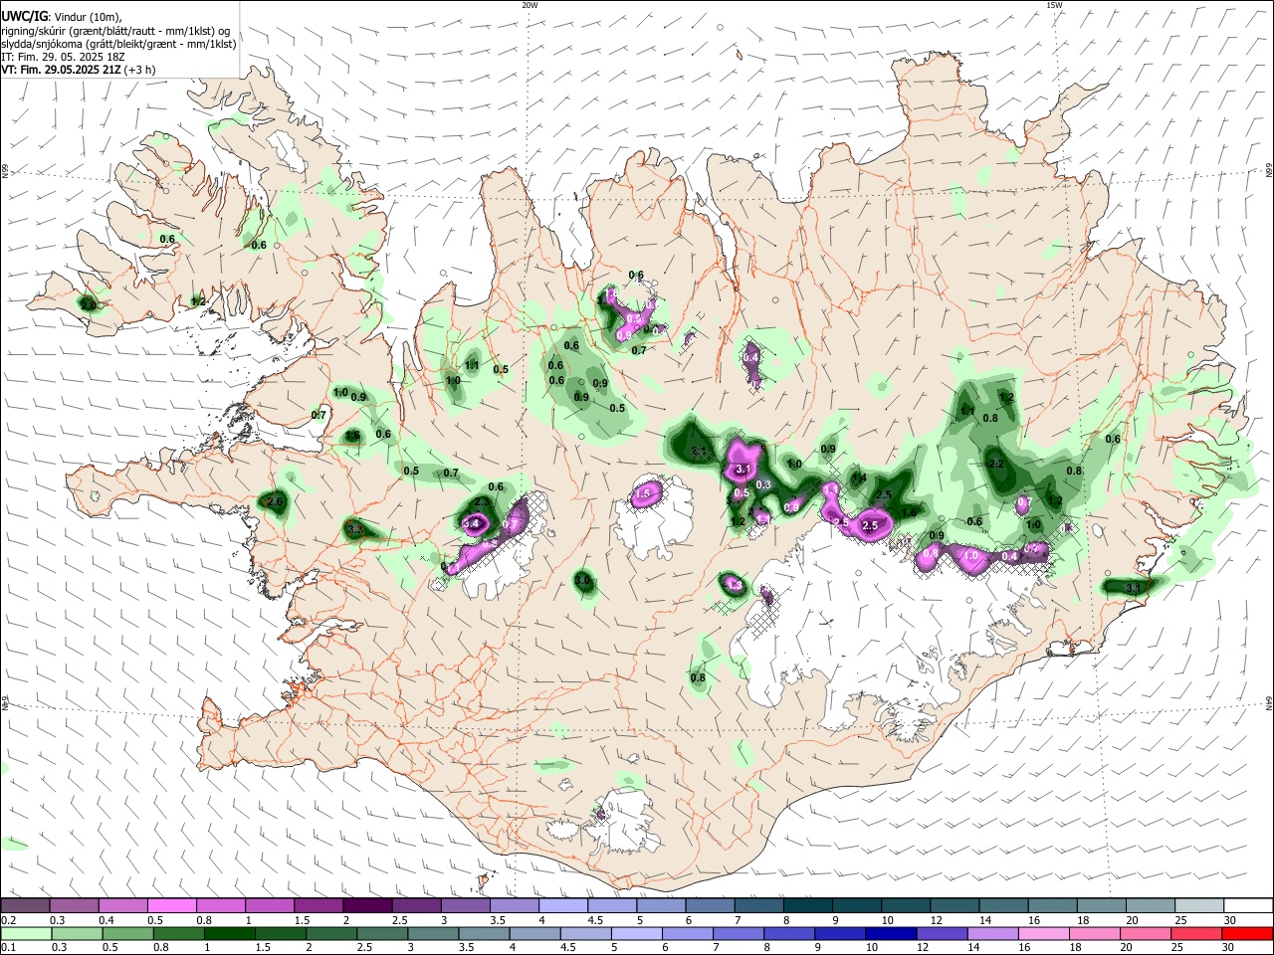This screenshot has width=1274, height=955.
Task: Pick the palest green 0.1 rain legend swatch
Action: pyautogui.click(x=26, y=933)
